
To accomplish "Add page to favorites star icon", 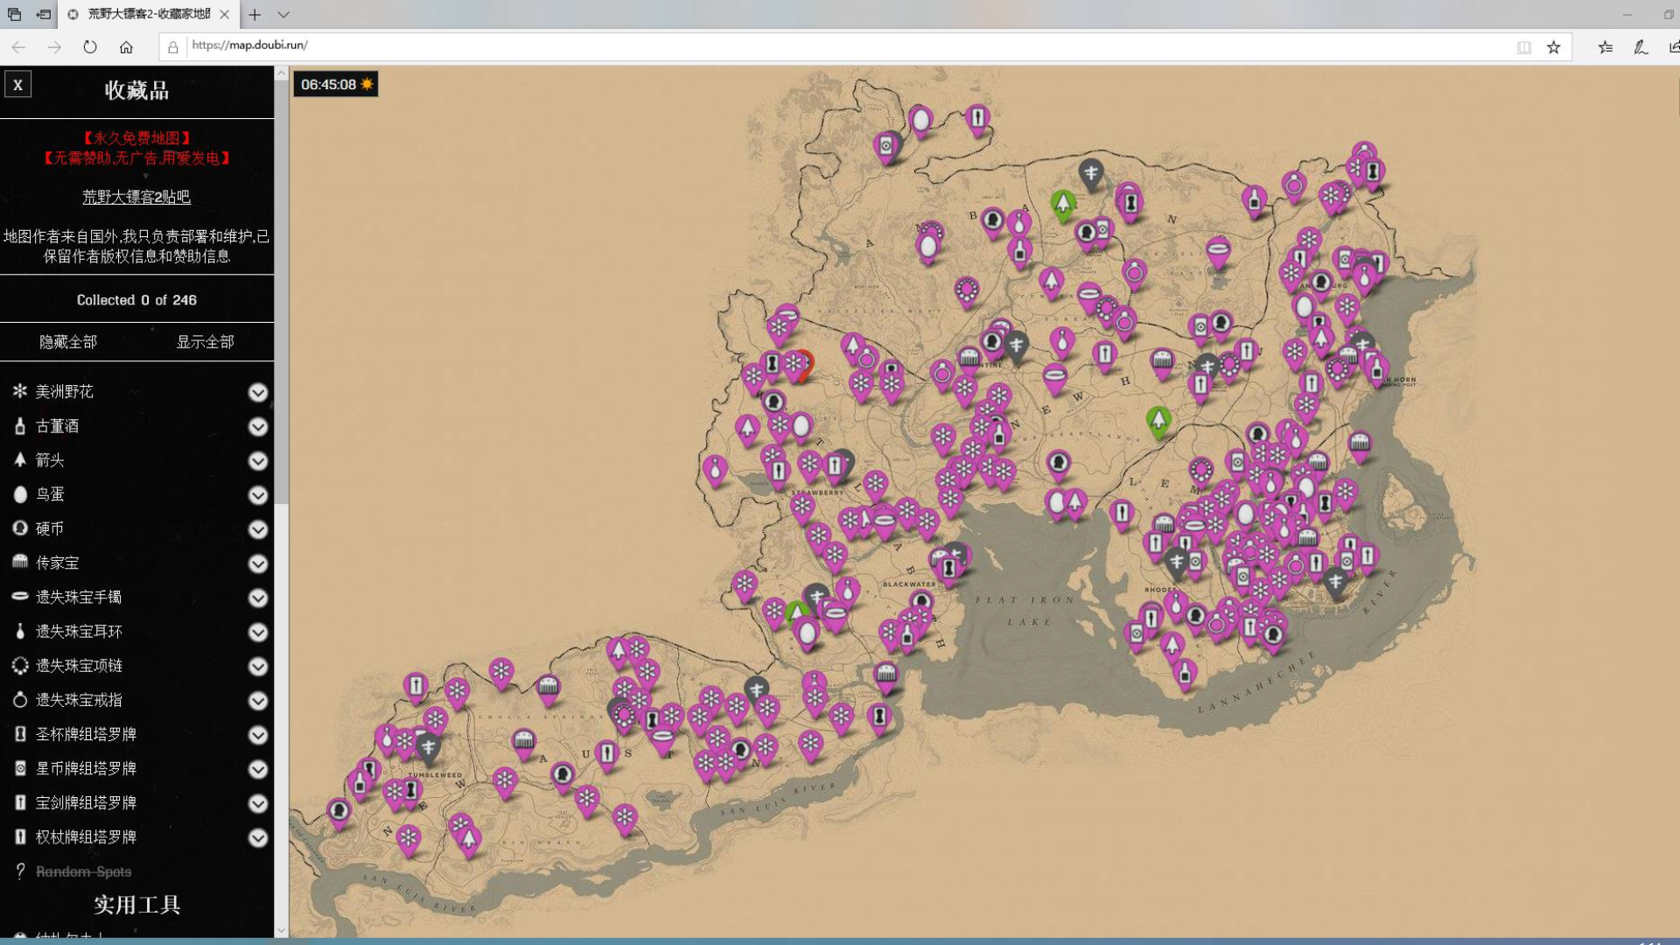I will (1554, 47).
